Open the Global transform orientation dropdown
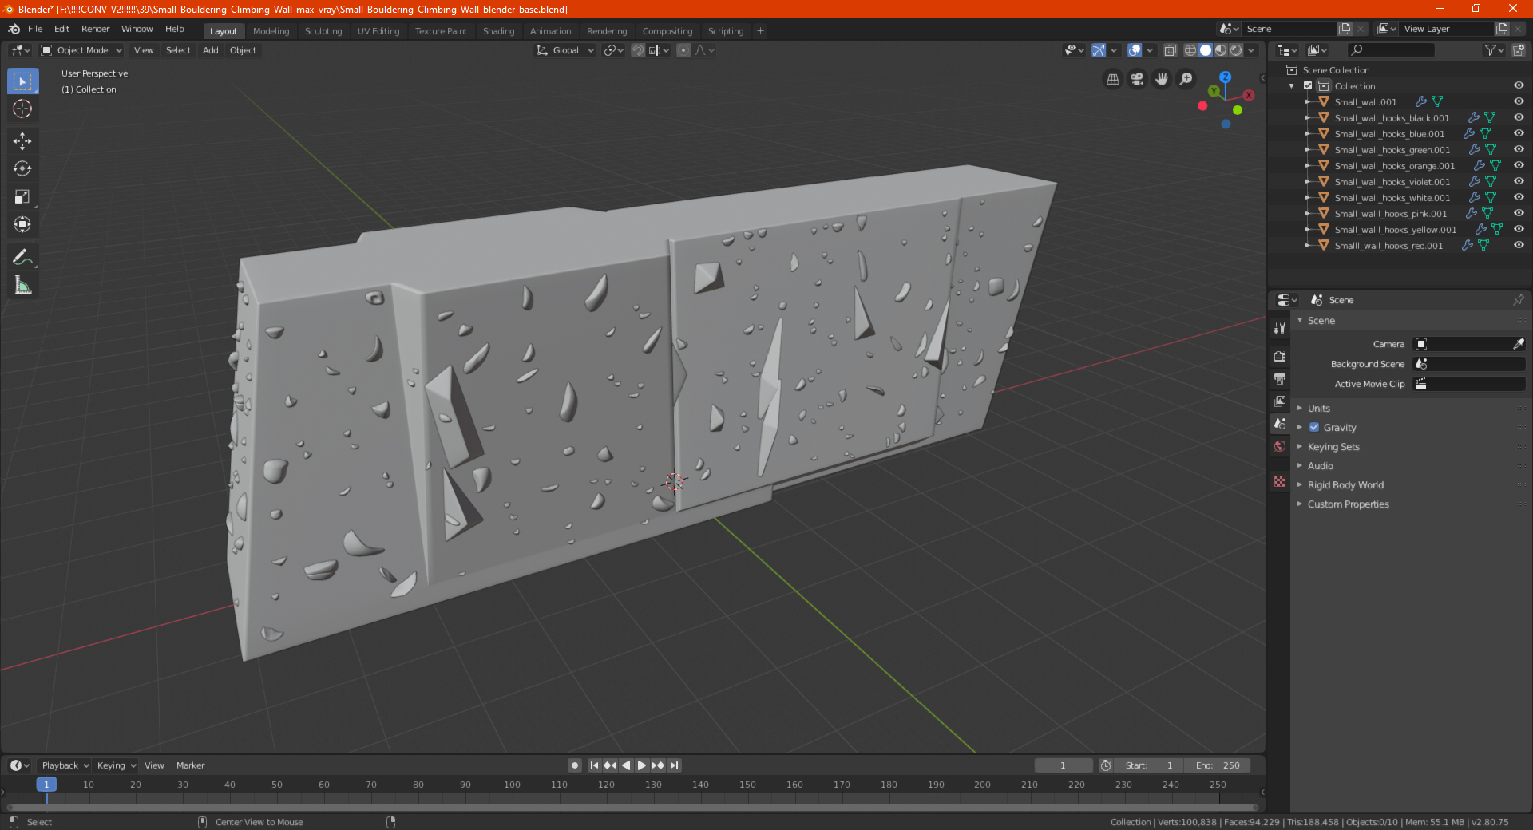The width and height of the screenshot is (1533, 830). coord(565,50)
